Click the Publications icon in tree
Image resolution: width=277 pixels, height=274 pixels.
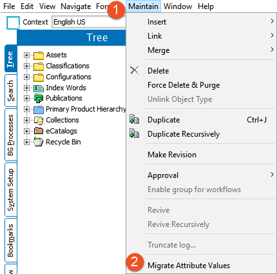(x=39, y=99)
